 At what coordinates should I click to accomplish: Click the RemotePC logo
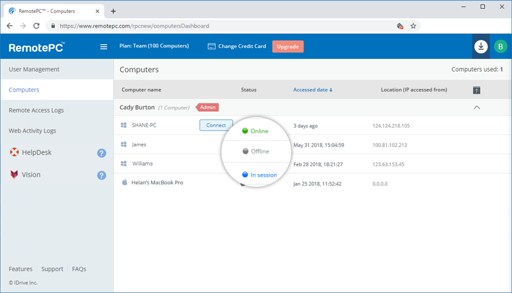[x=36, y=47]
